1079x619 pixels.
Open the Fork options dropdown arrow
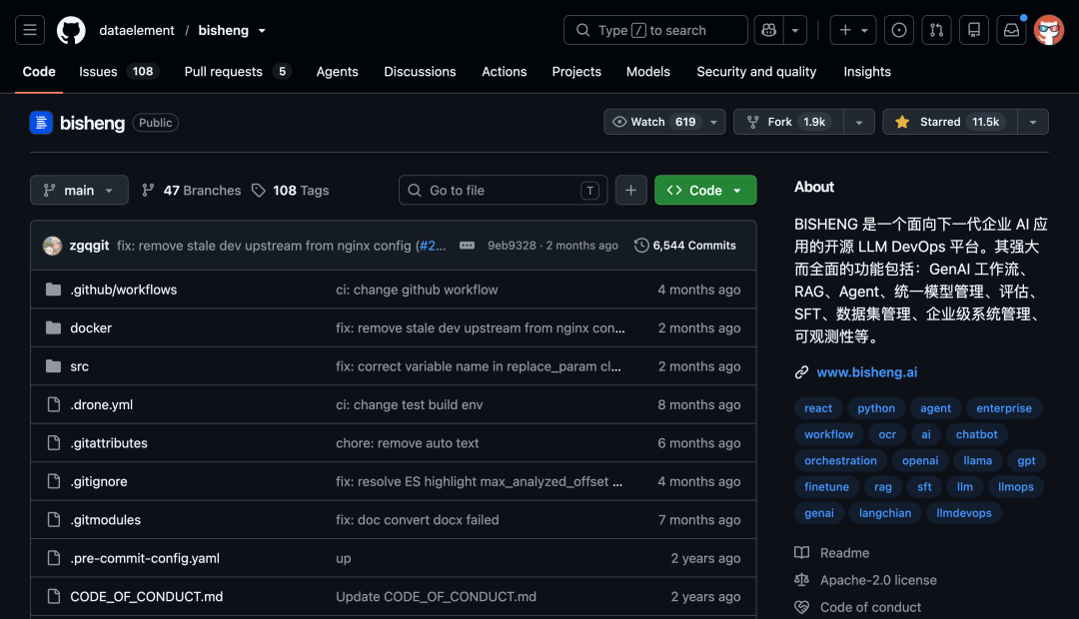tap(859, 122)
